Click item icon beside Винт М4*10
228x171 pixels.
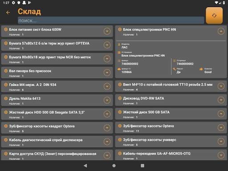tap(120, 85)
